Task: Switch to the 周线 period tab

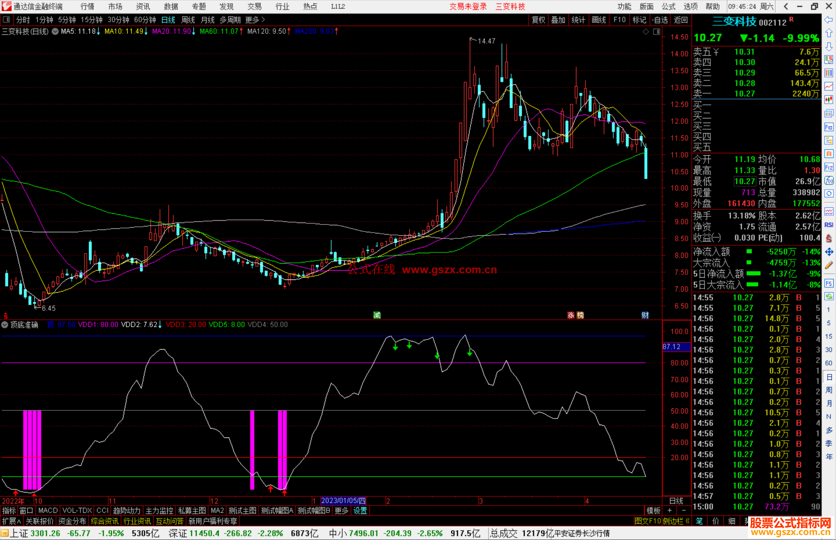Action: [188, 20]
